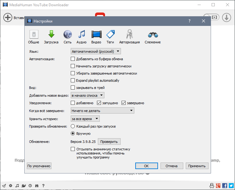Enable Добавлять из буфера обмена checkbox
Viewport: 235px width, 190px height.
pyautogui.click(x=73, y=59)
